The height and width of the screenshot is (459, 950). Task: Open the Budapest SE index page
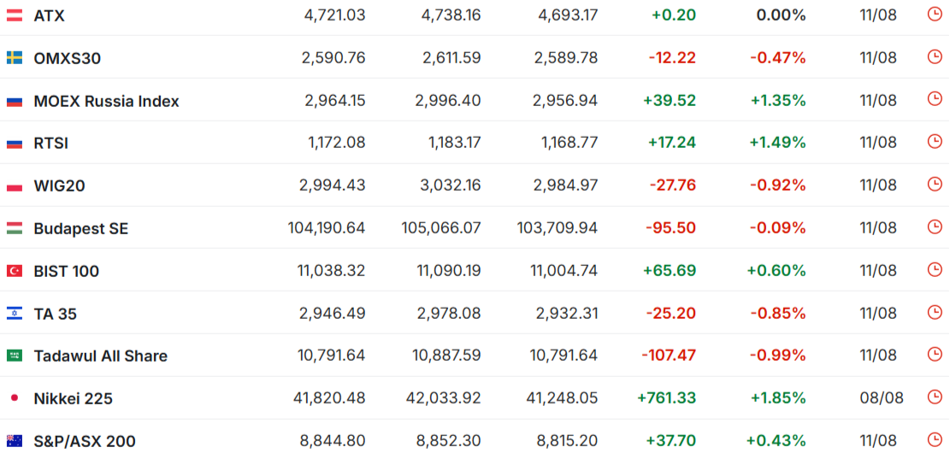[81, 229]
